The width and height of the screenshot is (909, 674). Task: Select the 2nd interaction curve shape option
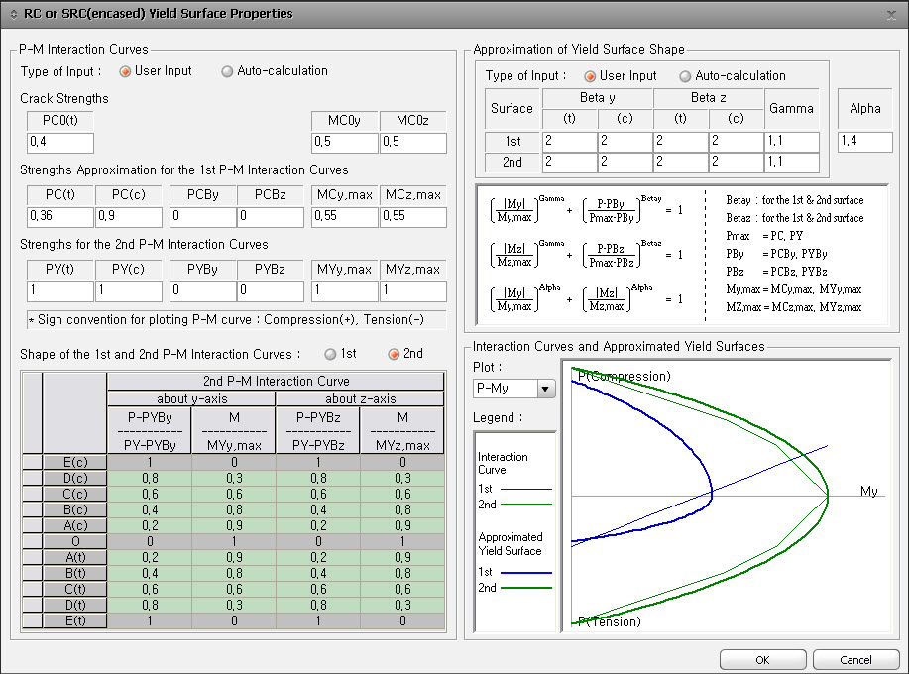tap(394, 354)
